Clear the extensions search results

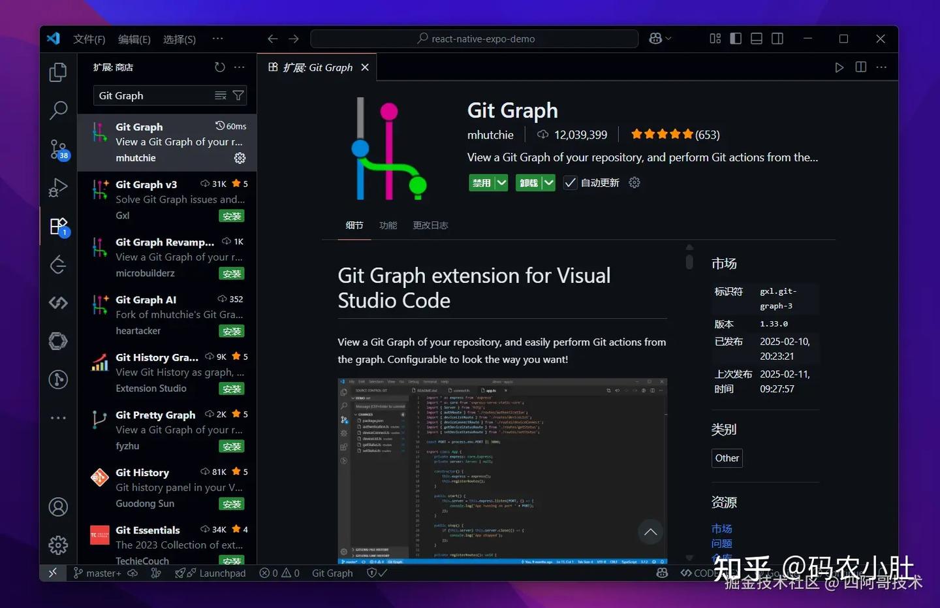tap(221, 96)
